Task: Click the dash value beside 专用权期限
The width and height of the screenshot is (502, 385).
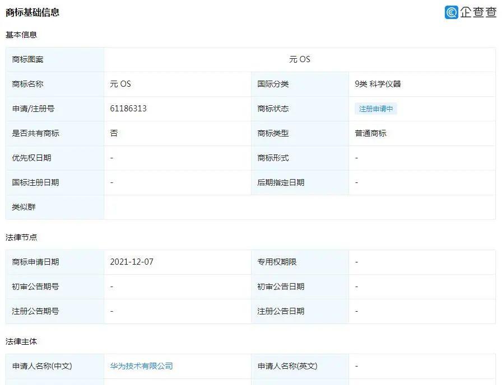Action: (357, 262)
